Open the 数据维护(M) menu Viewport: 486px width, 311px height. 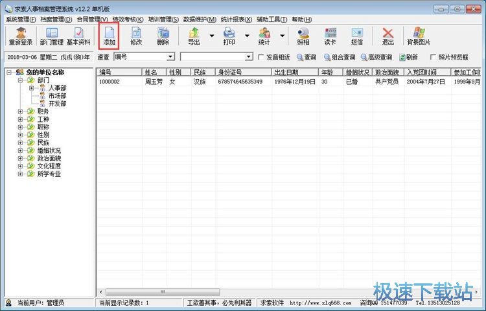click(200, 19)
